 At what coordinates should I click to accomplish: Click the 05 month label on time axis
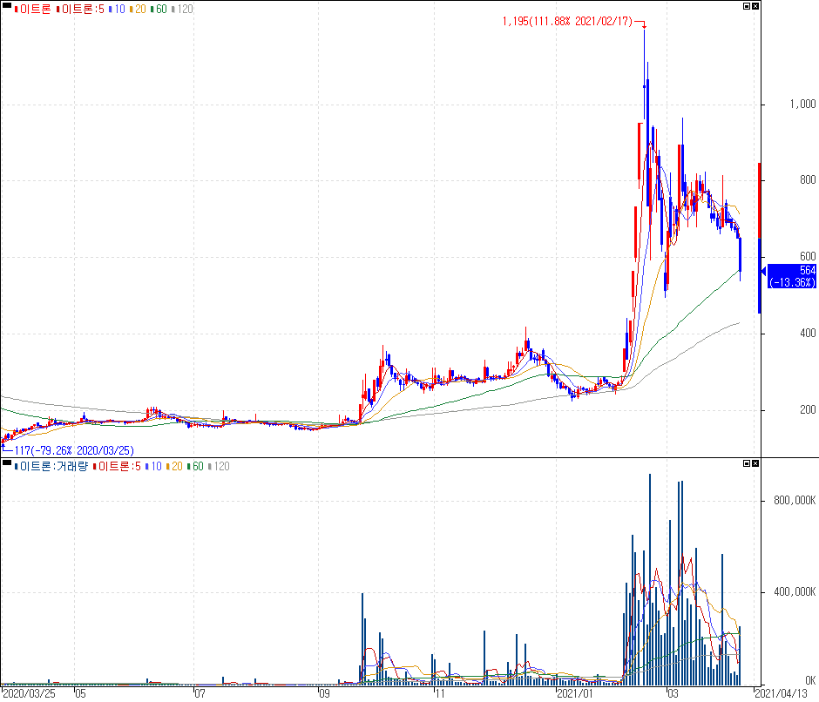(x=80, y=693)
